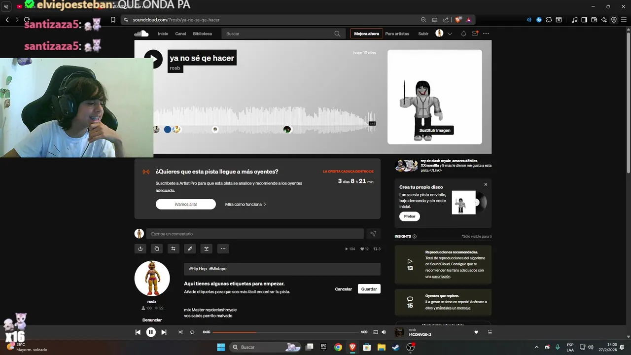Go to the Inicio tab

pos(163,34)
